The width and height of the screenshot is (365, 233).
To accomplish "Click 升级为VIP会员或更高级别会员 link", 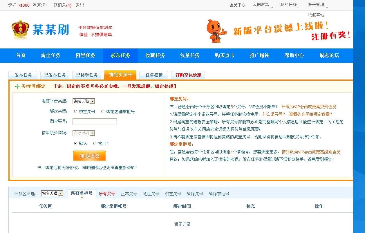I will 309,107.
